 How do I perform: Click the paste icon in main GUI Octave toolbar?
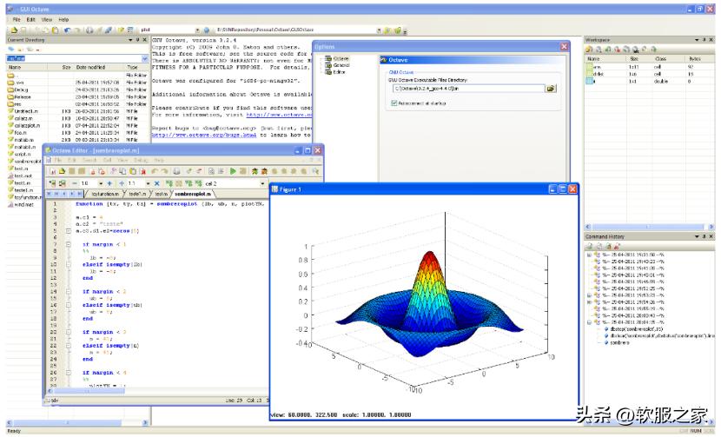click(56, 30)
